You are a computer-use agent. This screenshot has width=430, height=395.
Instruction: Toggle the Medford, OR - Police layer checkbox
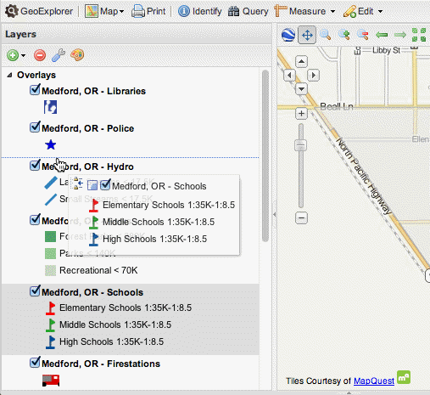click(x=35, y=127)
